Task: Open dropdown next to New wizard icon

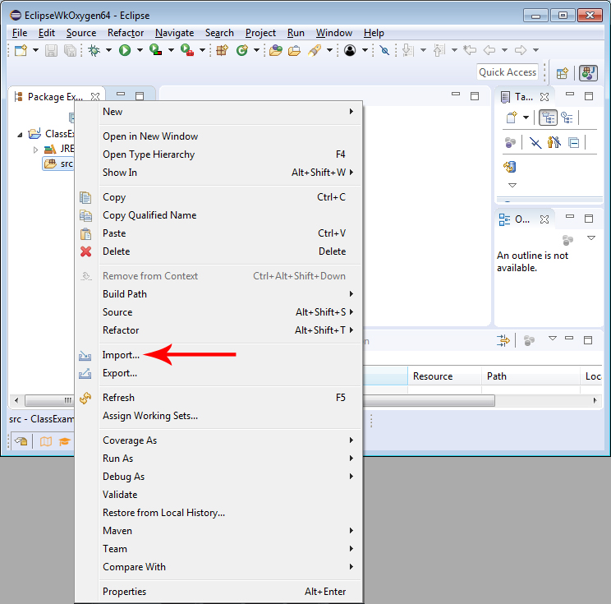Action: (35, 50)
